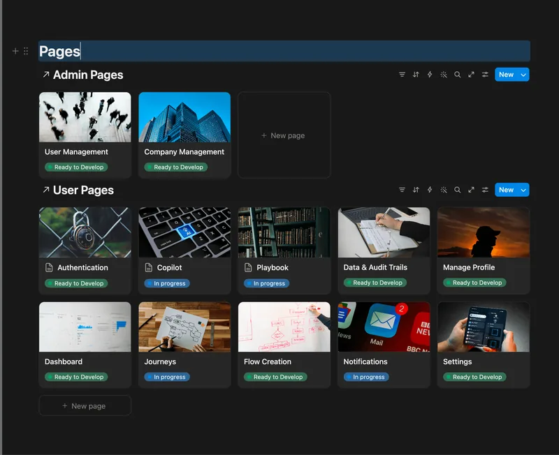Filter the User Pages database
This screenshot has width=559, height=455.
coord(402,190)
